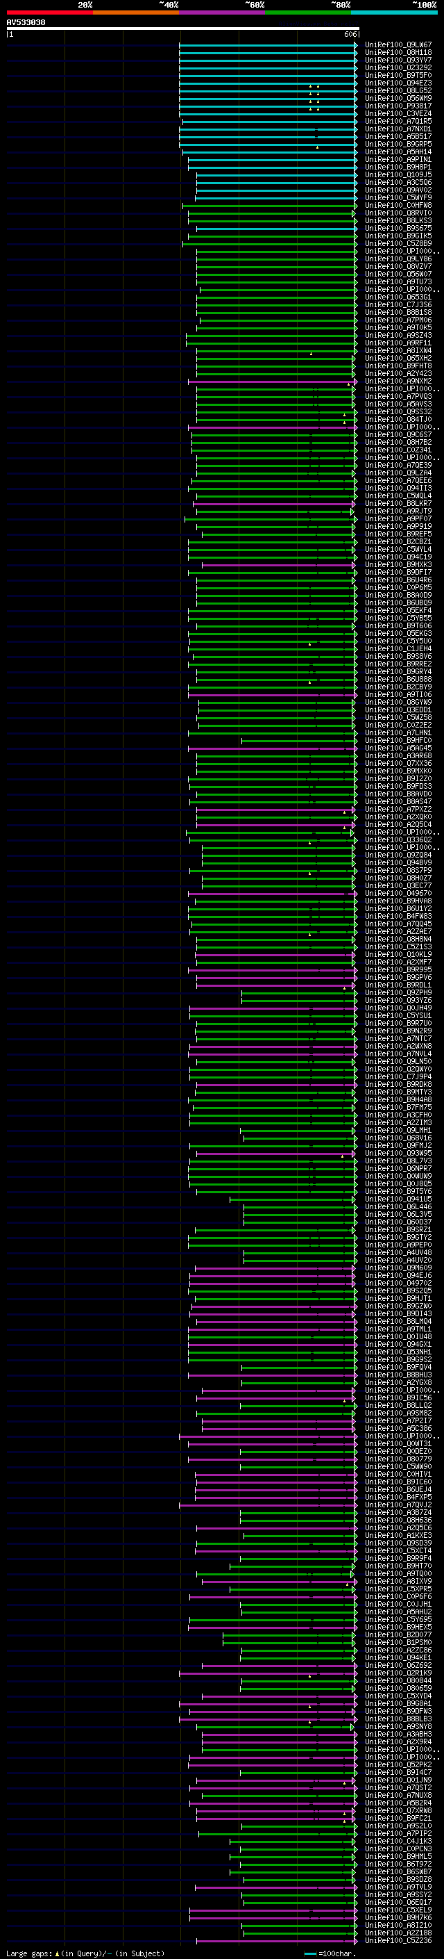Screen dimensions: 444x1959
Task: Click UniRef100_Q8RVI0 label
Action: tap(398, 213)
